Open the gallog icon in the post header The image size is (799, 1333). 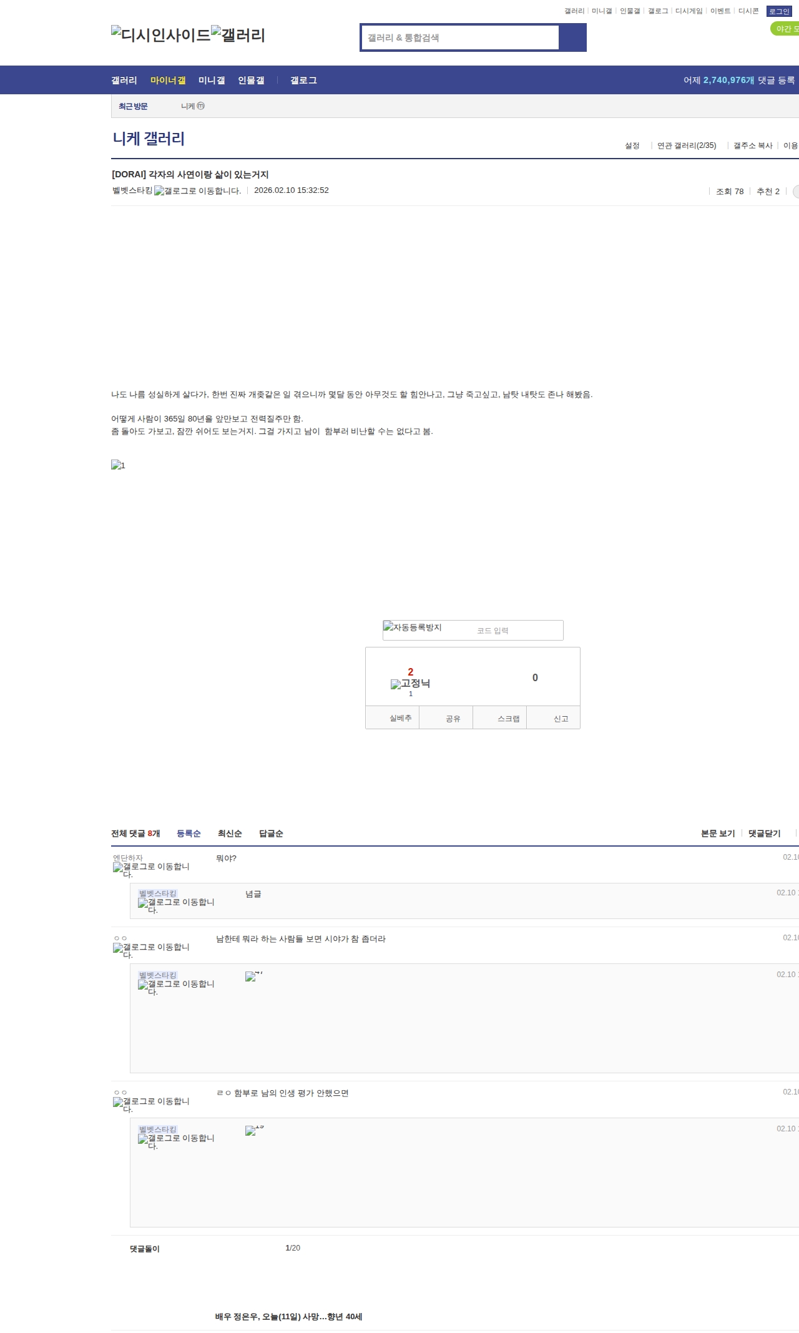(x=198, y=190)
